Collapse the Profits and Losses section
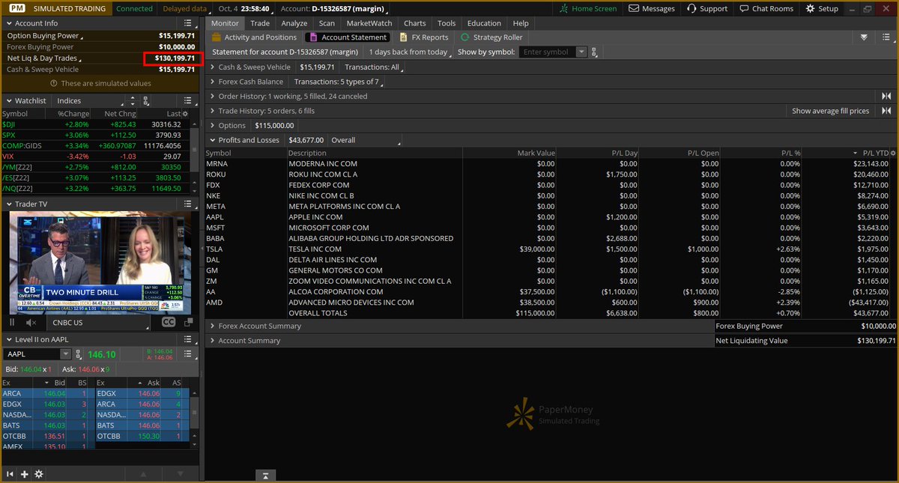899x483 pixels. pos(212,140)
